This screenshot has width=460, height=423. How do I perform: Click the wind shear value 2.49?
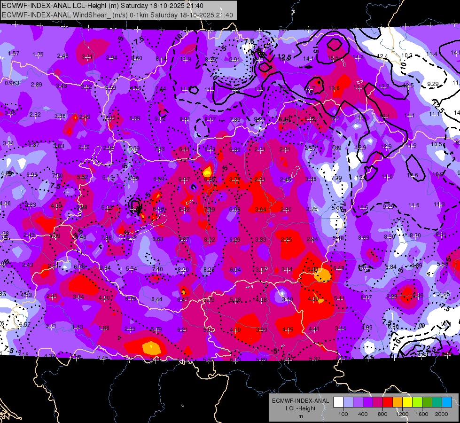[85, 117]
